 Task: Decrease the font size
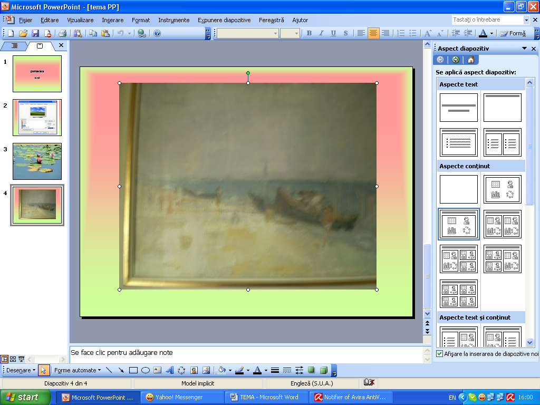pos(440,33)
